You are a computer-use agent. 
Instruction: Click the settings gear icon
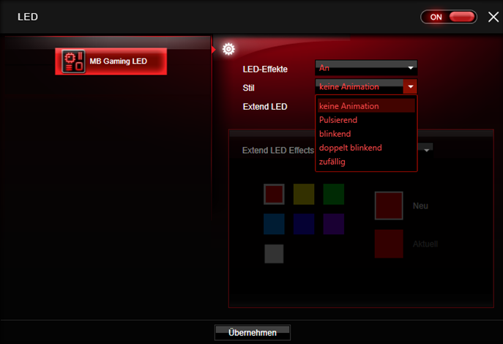click(x=228, y=49)
